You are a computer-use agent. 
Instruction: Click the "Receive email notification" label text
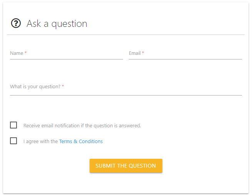[x=82, y=125]
